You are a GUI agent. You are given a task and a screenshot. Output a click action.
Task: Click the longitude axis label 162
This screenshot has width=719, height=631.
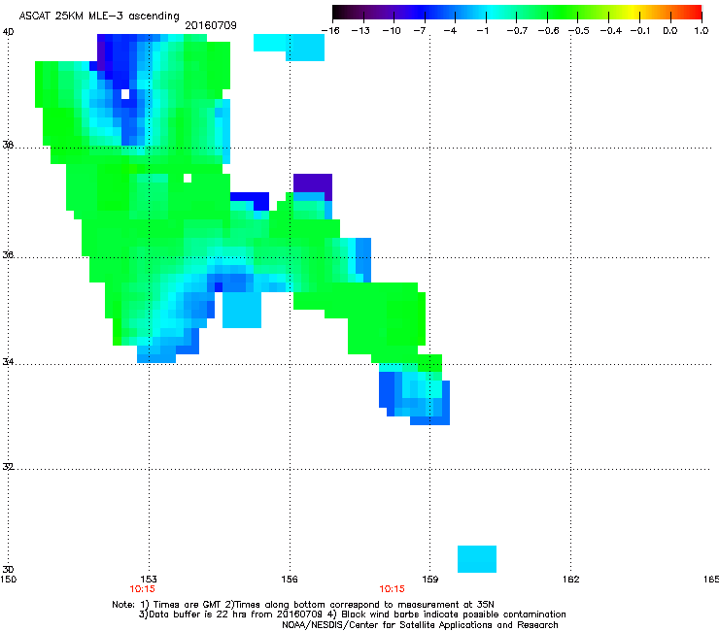[x=571, y=580]
